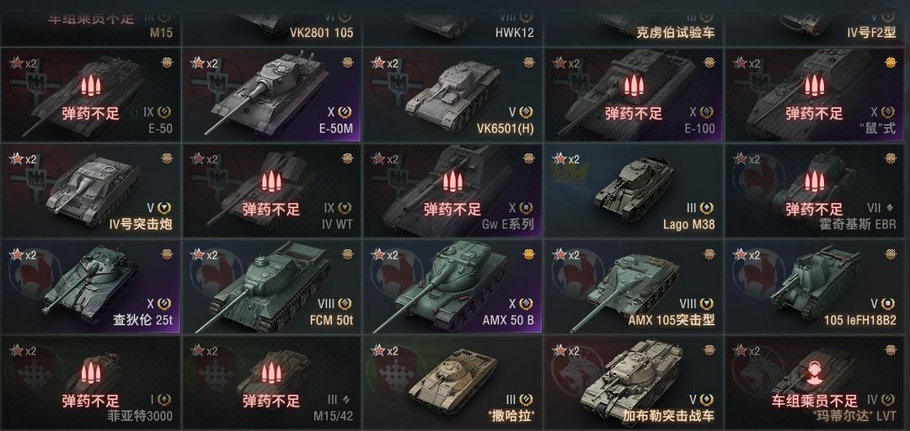Select the 查狄伦 25t tank

pos(90,286)
